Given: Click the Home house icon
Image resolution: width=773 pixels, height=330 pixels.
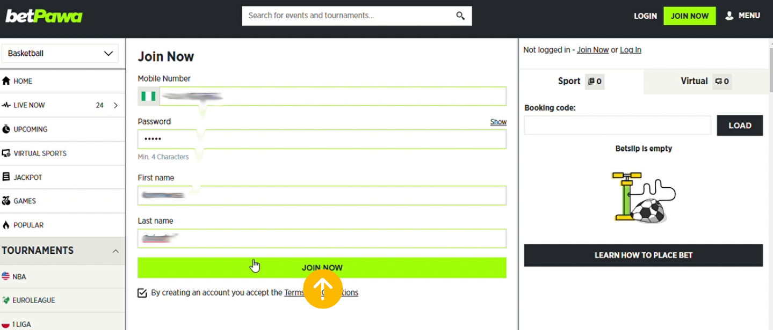Looking at the screenshot, I should coord(6,81).
